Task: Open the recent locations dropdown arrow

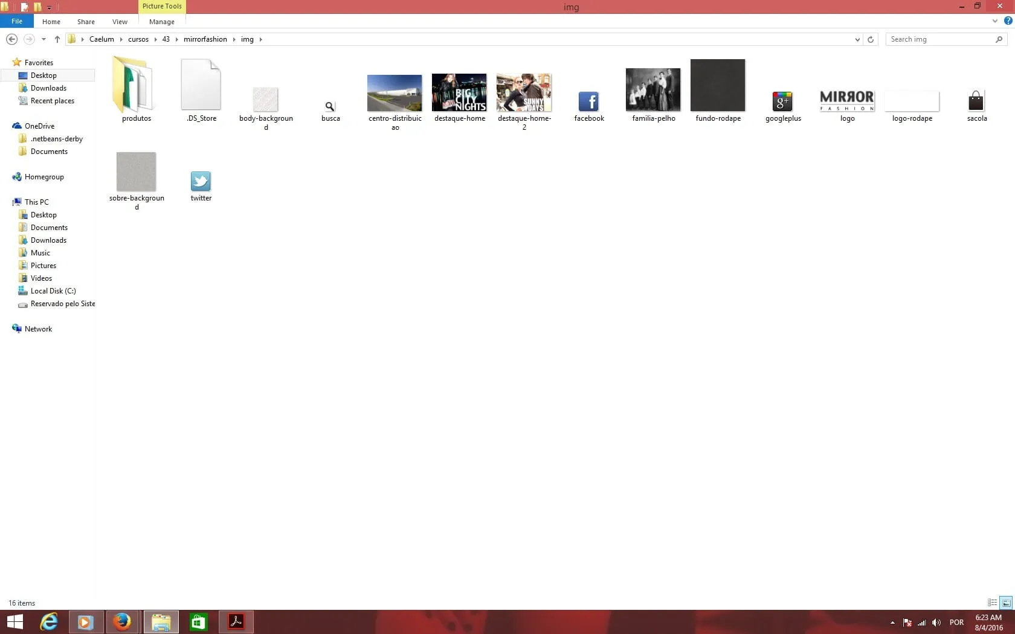Action: (43, 39)
